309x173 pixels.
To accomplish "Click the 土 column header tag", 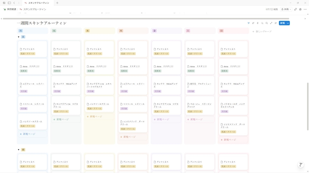I will (188, 31).
